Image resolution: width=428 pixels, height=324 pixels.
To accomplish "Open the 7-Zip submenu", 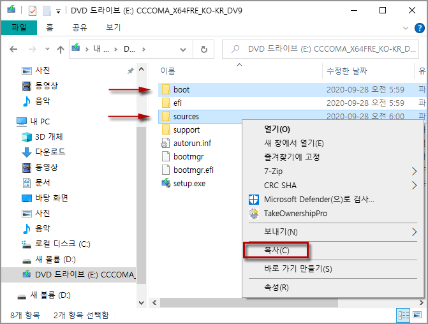I will pos(332,171).
